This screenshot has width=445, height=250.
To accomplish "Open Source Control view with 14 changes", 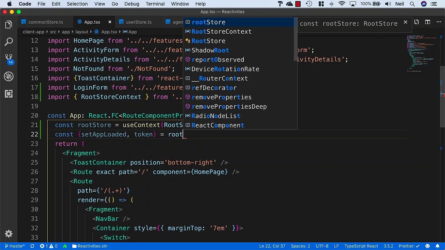I will 9,59.
